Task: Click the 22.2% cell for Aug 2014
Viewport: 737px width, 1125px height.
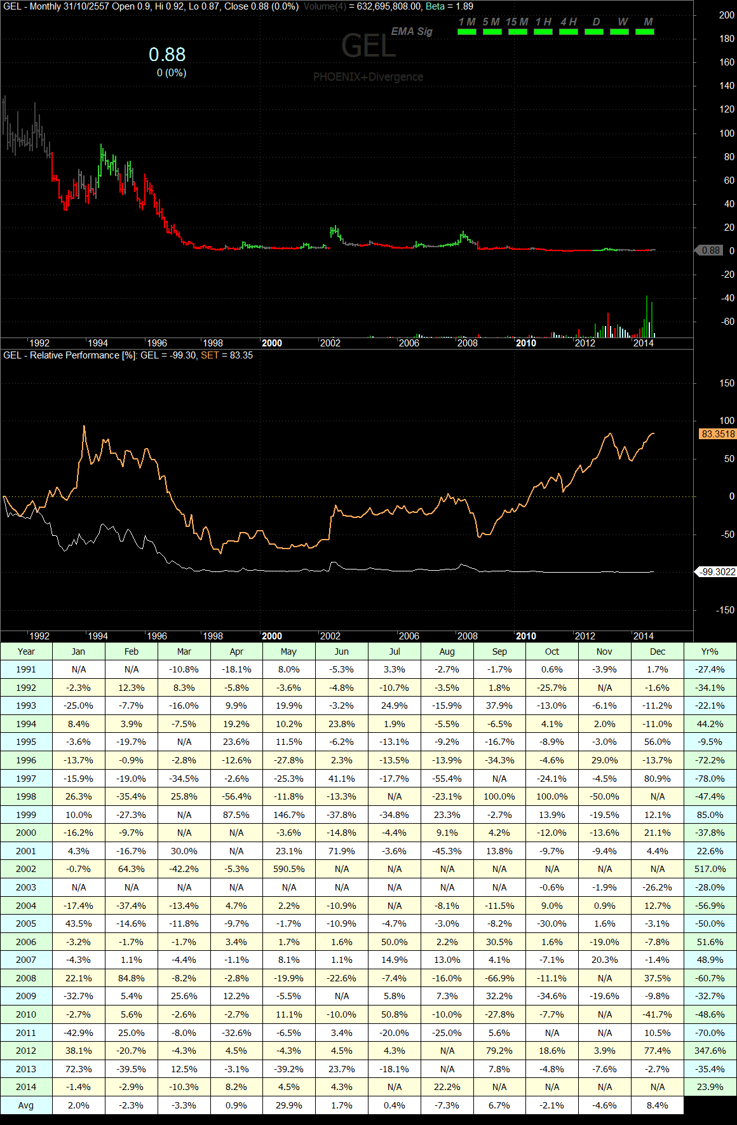Action: (447, 1087)
